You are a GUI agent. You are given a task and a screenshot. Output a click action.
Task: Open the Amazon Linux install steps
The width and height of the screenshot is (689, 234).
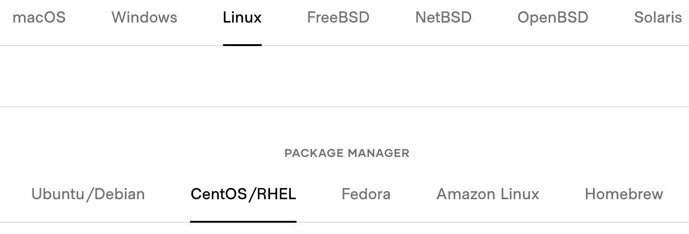(488, 194)
